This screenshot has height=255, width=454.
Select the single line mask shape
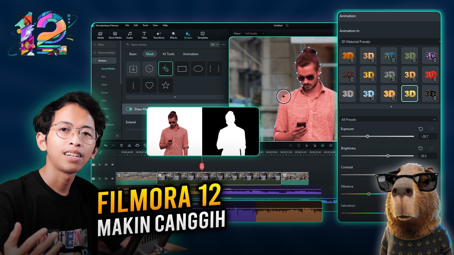133,85
